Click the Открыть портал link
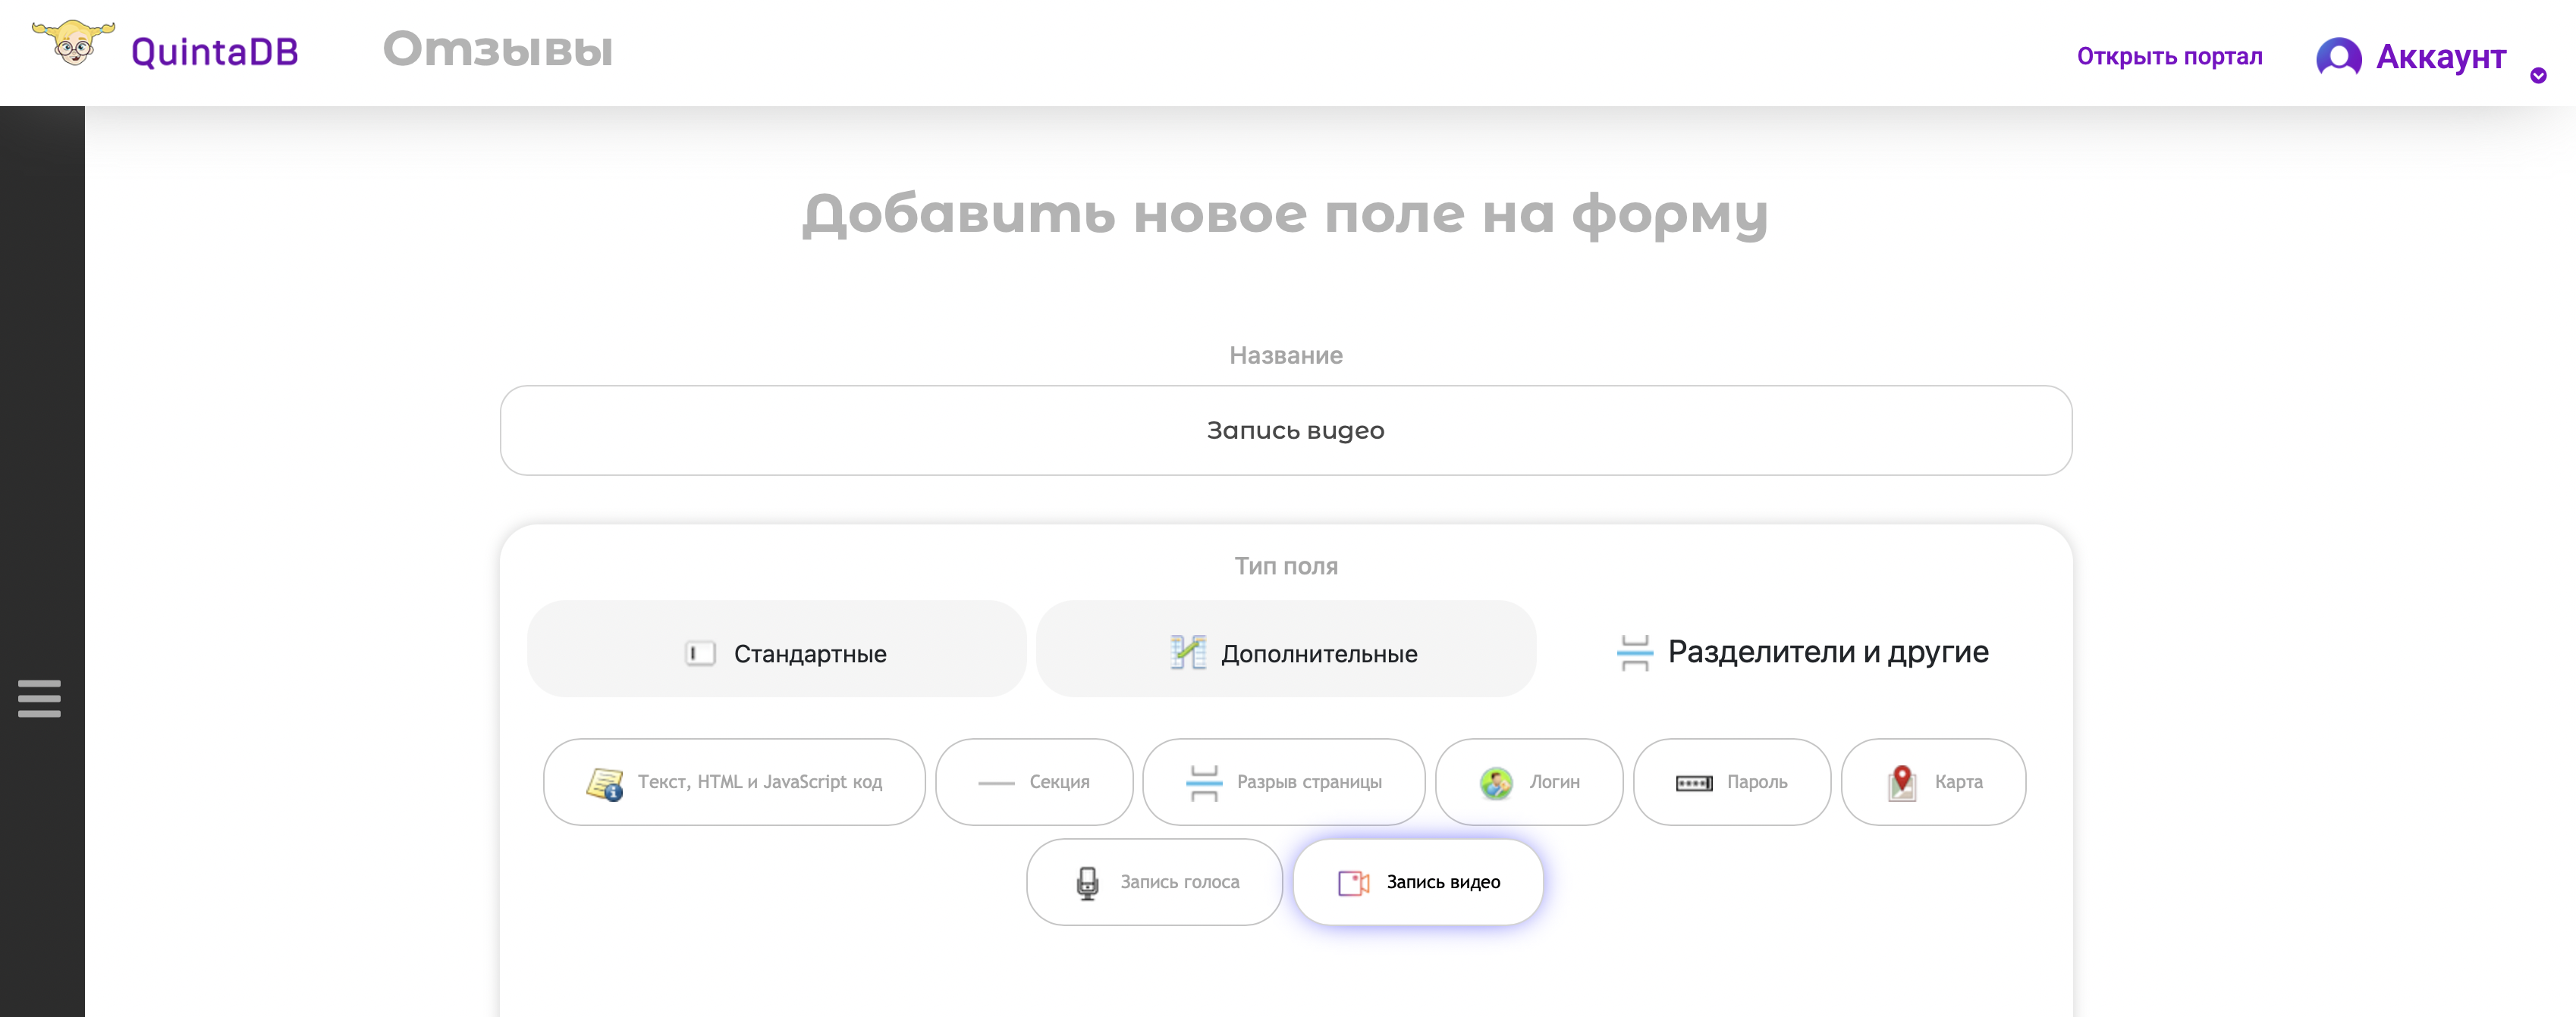Viewport: 2576px width, 1017px height. [2169, 56]
